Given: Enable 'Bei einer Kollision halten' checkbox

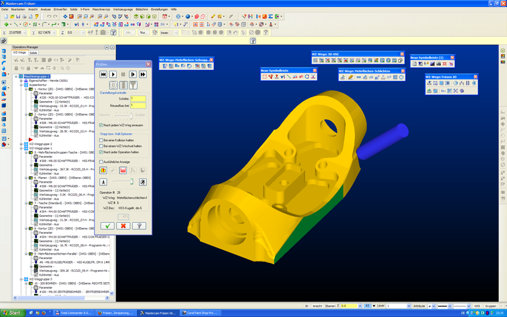Looking at the screenshot, I should (x=101, y=140).
